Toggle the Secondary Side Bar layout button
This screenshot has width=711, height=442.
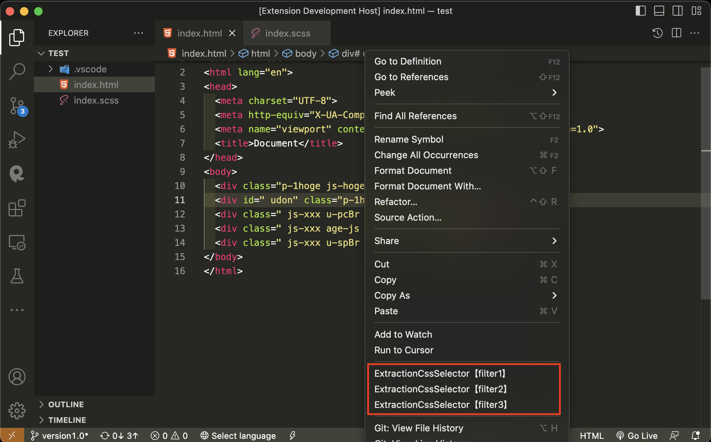tap(677, 11)
